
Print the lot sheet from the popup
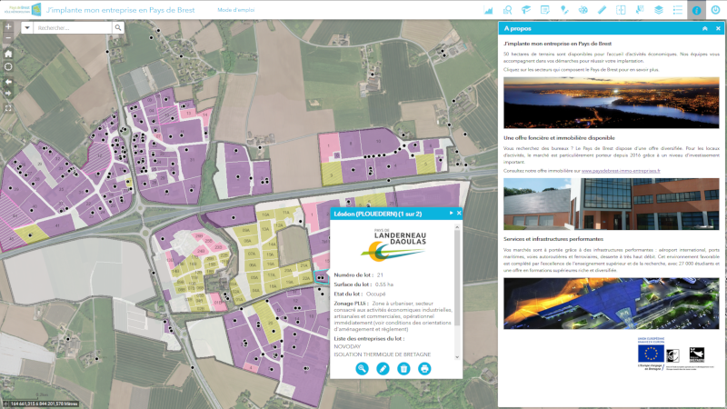pyautogui.click(x=424, y=368)
